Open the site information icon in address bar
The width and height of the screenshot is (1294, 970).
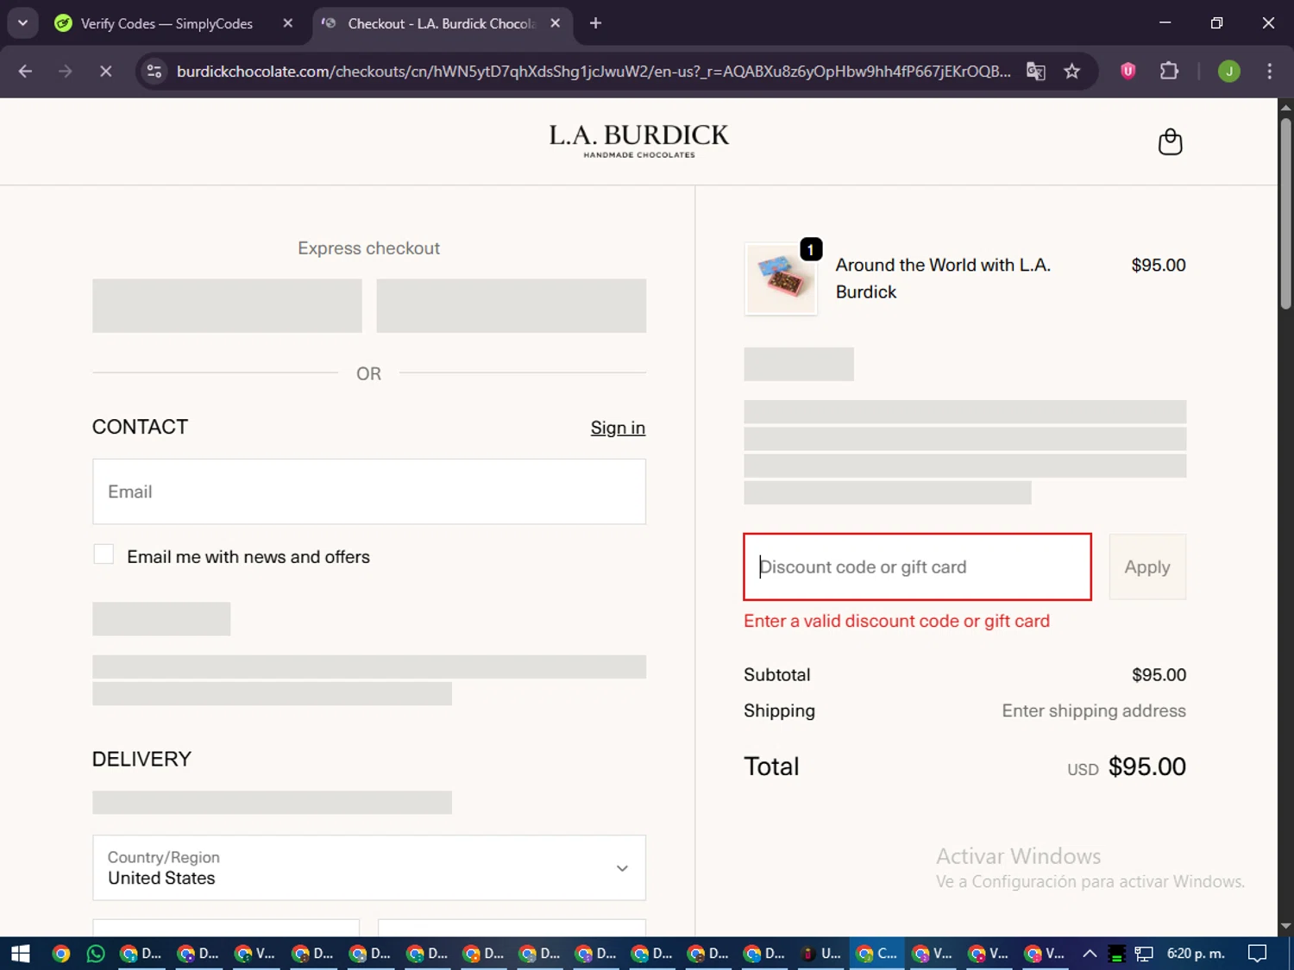[154, 72]
